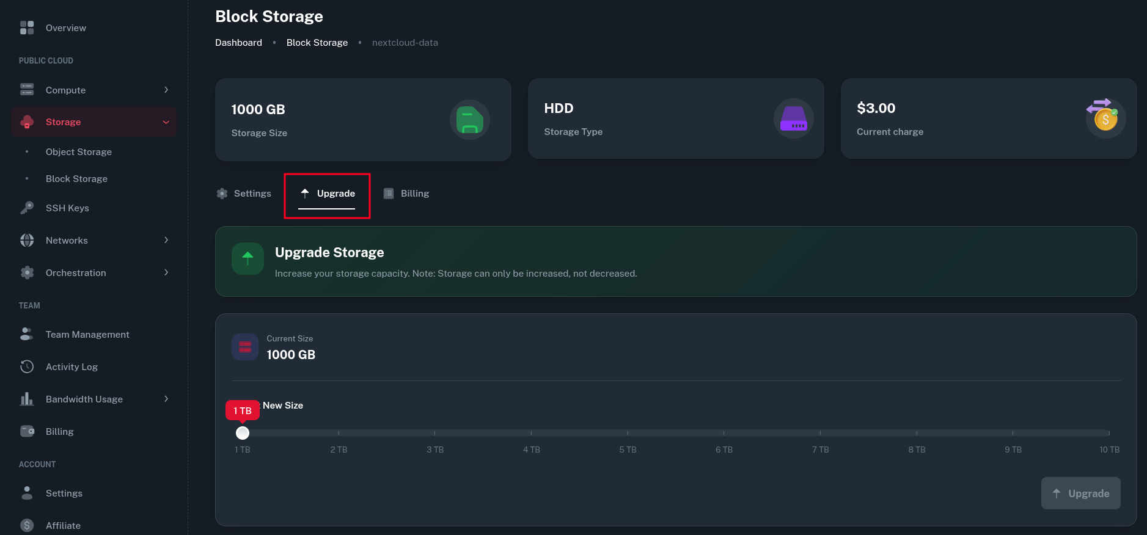
Task: Open the Billing tab
Action: 406,194
